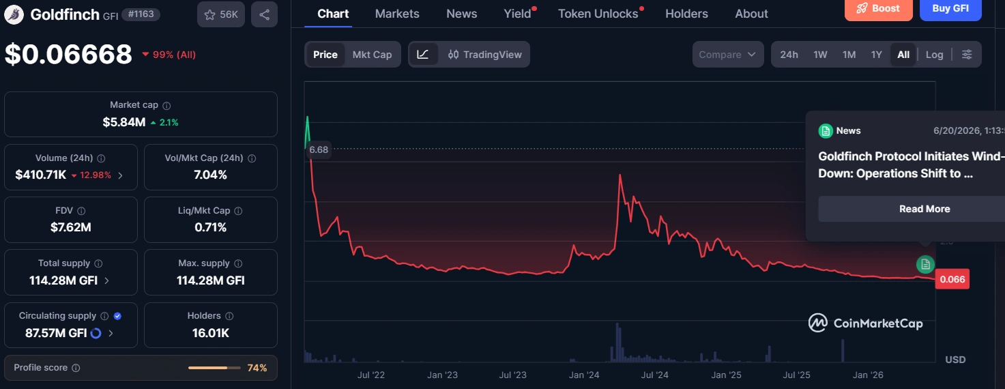Set chart range to 1M
The image size is (1005, 389).
coord(849,55)
